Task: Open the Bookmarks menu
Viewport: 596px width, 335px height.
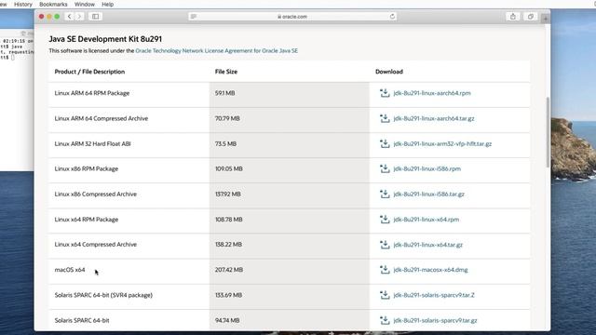Action: [53, 4]
